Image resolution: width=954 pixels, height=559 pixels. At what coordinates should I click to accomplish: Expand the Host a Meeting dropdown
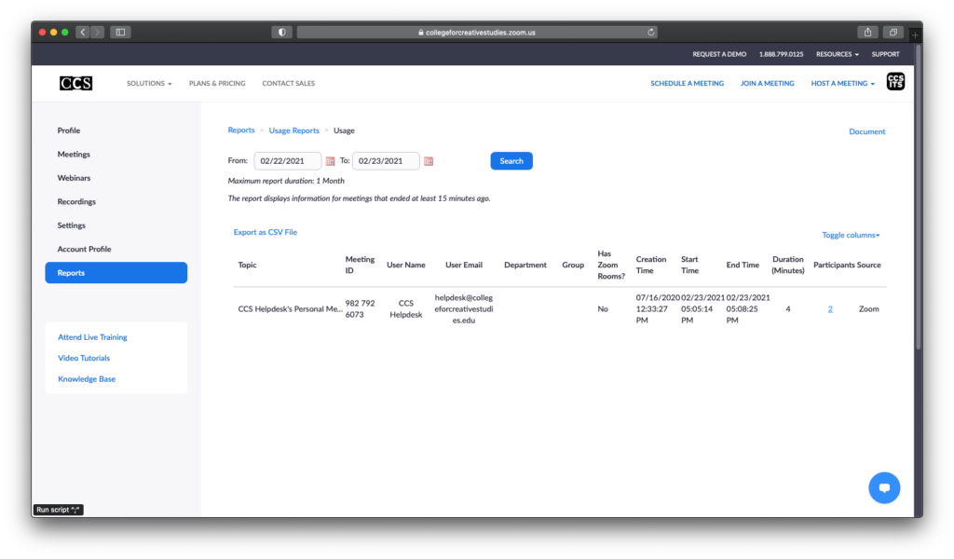point(843,84)
